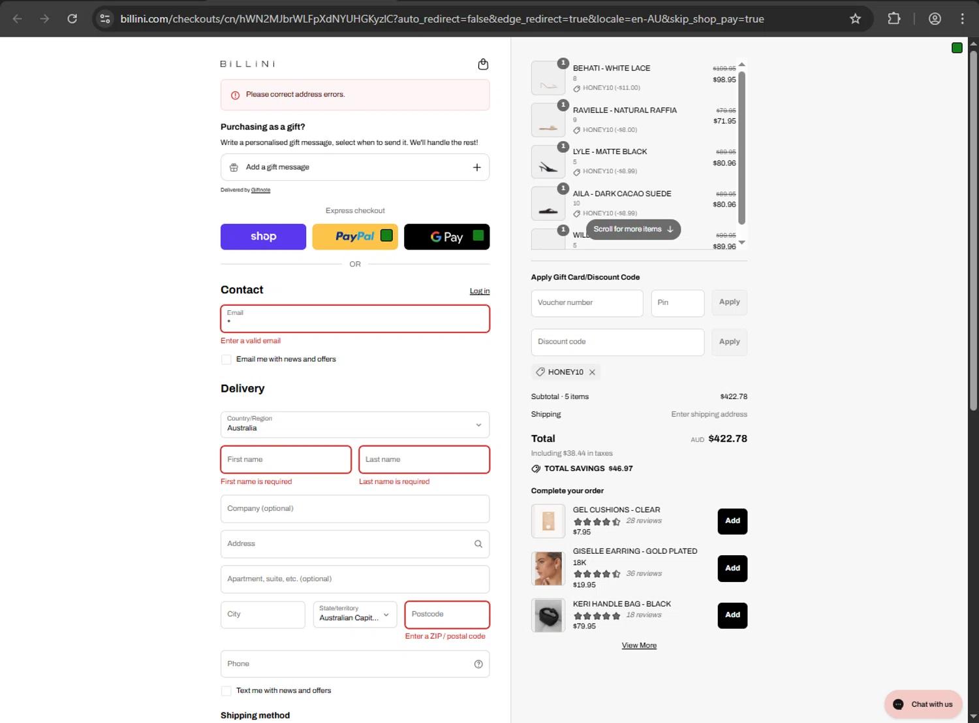The height and width of the screenshot is (723, 979).
Task: Click the Aila Dark Cacao Suede thumbnail
Action: (548, 204)
